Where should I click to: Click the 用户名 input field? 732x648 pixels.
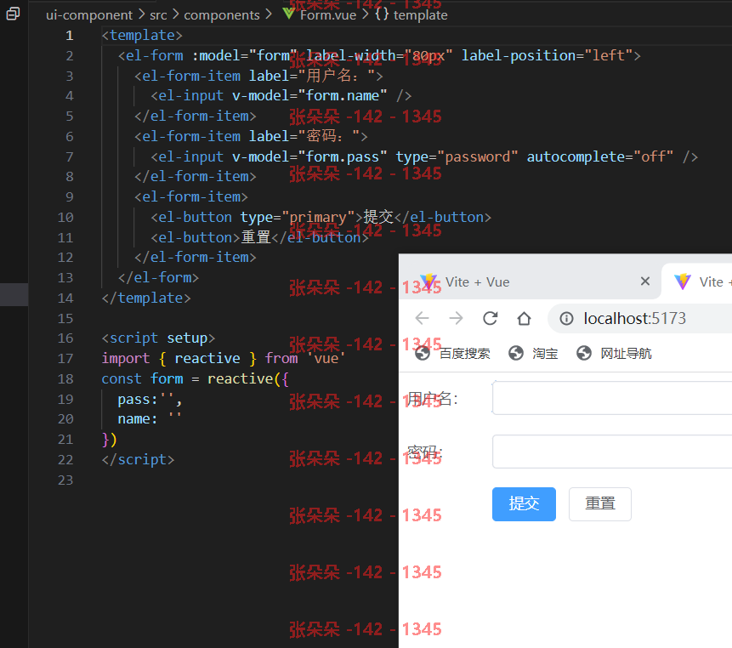tap(612, 398)
